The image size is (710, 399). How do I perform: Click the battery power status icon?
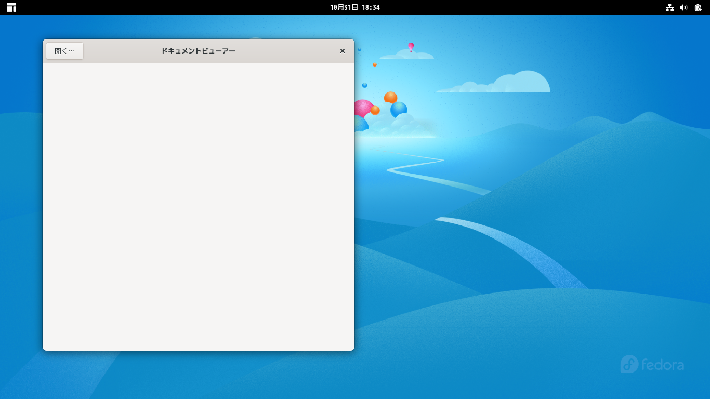[698, 7]
